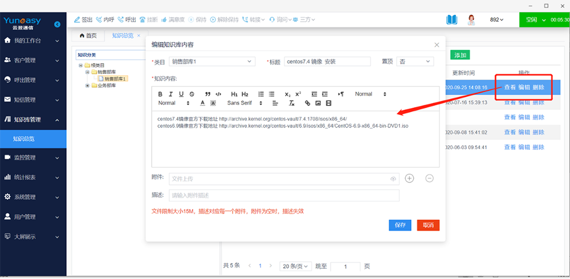Click the green 添加 button
The width and height of the screenshot is (570, 279).
click(x=460, y=55)
